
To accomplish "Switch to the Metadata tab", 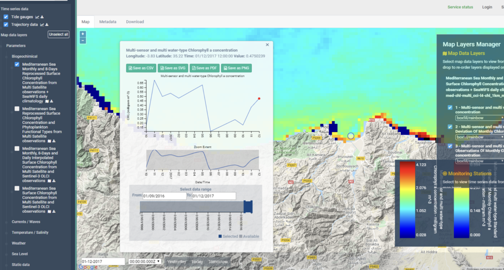I will pyautogui.click(x=108, y=22).
